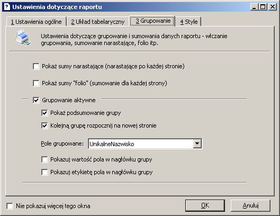This screenshot has height=216, width=280.
Task: Switch to Ustawienia ogólne tab
Action: [36, 22]
